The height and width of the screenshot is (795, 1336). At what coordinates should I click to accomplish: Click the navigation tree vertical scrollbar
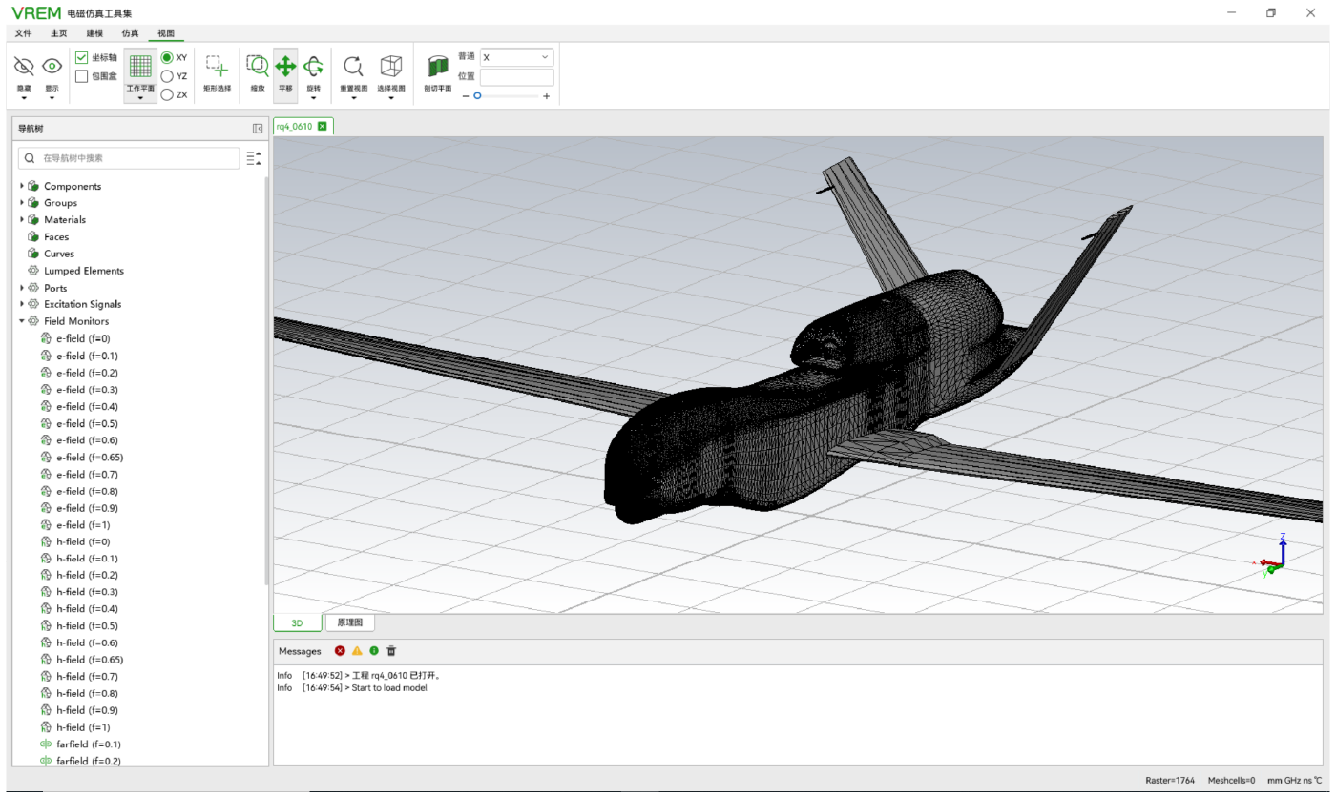tap(267, 381)
